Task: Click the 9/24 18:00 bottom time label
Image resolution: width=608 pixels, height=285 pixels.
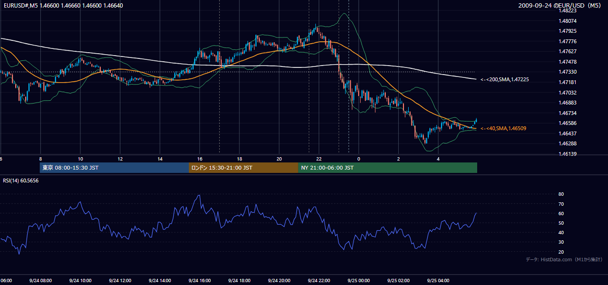Action: [x=240, y=281]
